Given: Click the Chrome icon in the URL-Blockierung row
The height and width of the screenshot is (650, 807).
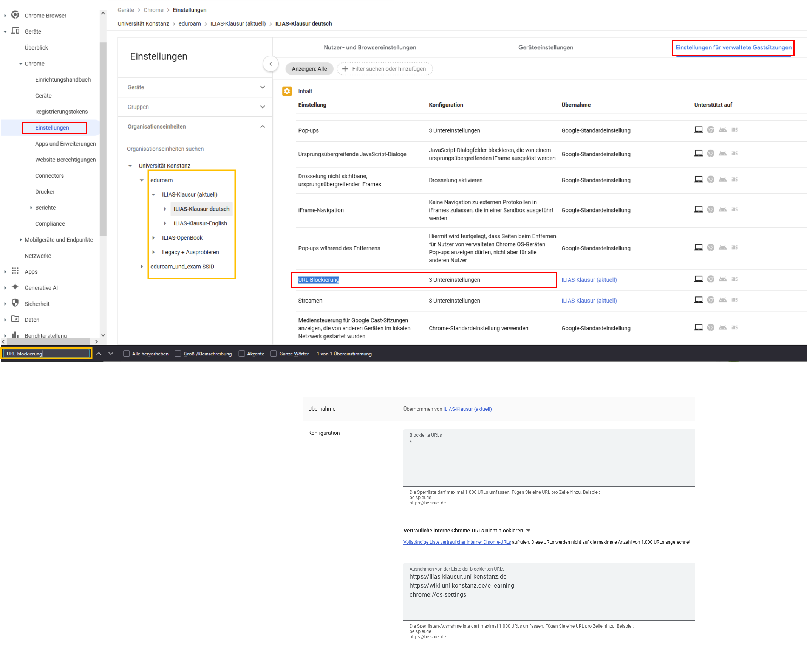Looking at the screenshot, I should coord(711,279).
